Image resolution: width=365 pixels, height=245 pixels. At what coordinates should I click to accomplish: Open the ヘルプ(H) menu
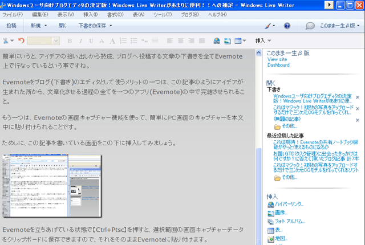pyautogui.click(x=217, y=15)
